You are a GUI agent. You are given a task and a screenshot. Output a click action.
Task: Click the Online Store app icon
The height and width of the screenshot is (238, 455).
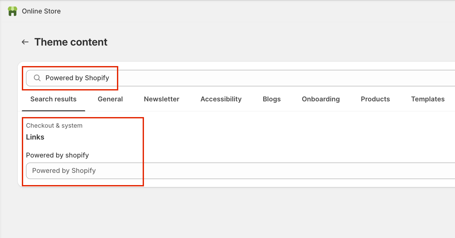(12, 11)
